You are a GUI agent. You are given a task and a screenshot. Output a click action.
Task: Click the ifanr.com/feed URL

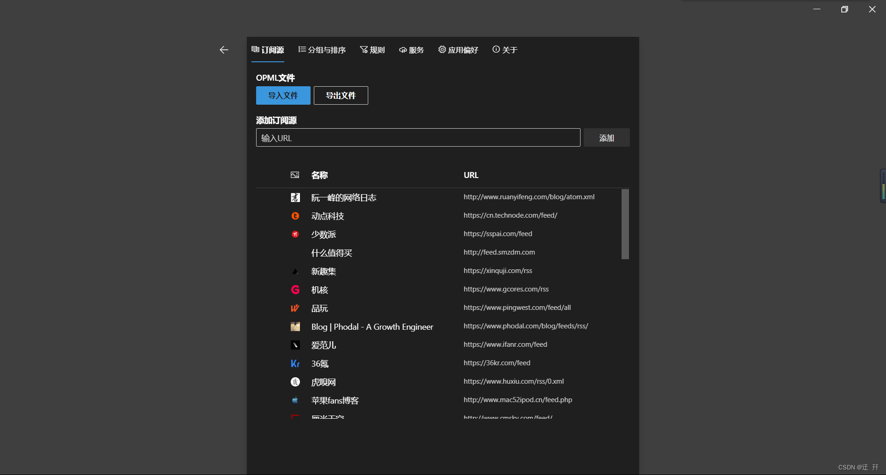click(x=505, y=344)
